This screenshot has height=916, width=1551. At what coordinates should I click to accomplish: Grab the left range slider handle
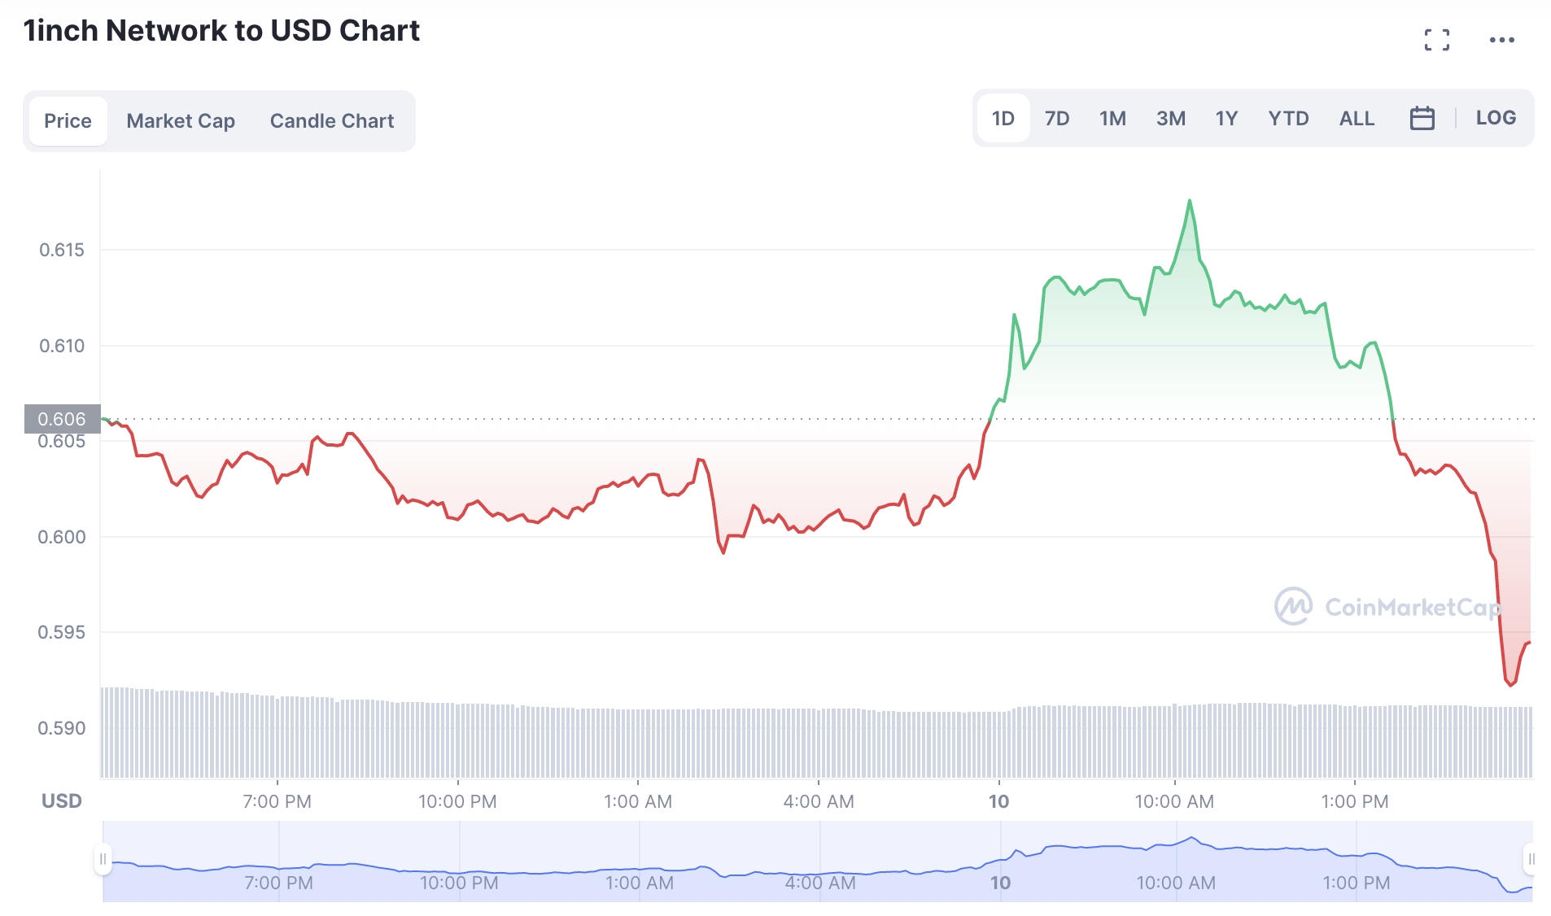[103, 859]
